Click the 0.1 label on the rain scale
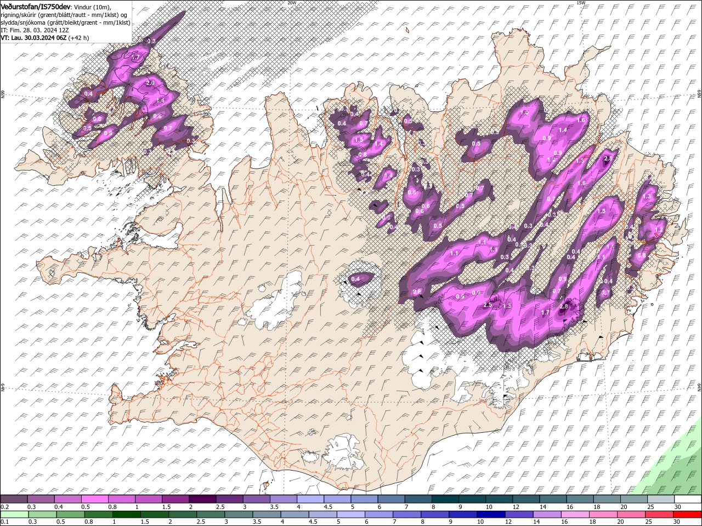Screen dimensions: 702x526 tap(4, 522)
